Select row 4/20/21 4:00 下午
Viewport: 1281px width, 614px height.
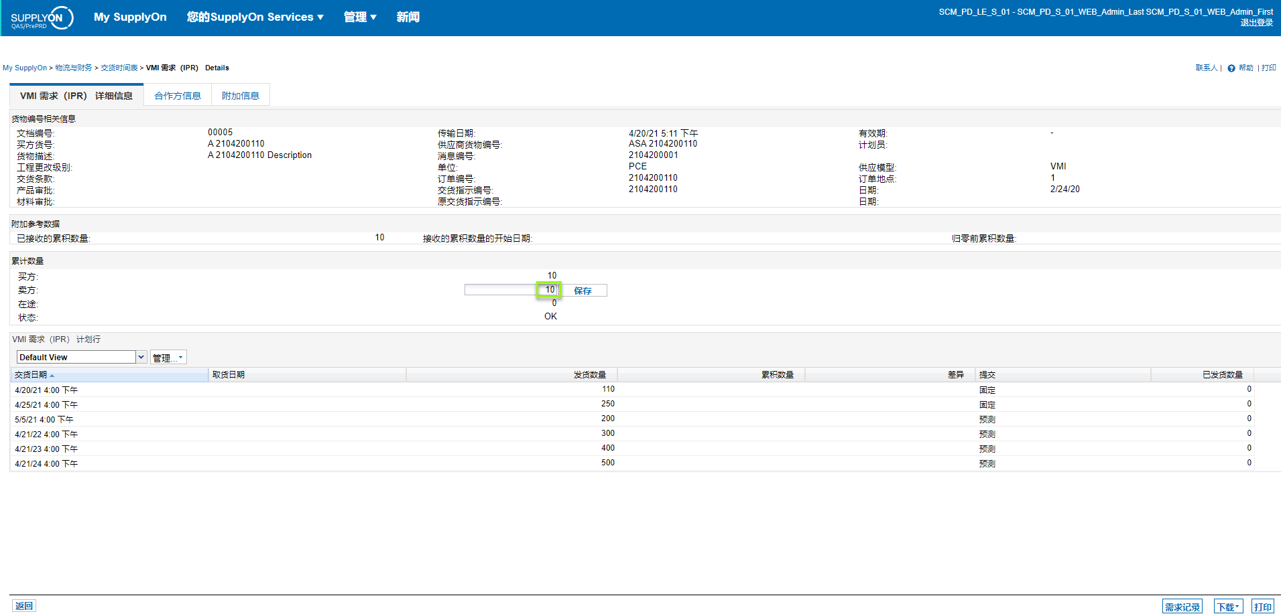coord(631,390)
